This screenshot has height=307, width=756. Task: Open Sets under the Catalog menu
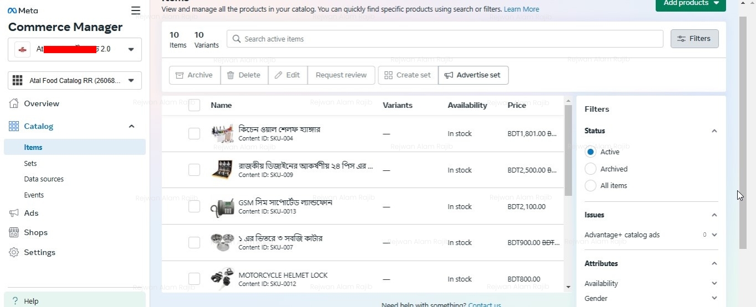pos(30,164)
